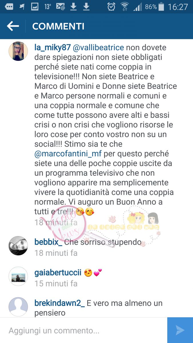This screenshot has height=343, width=193.
Task: Open brekindawn2_ default avatar
Action: pos(18,306)
